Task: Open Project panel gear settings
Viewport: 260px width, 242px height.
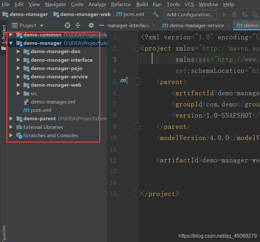Action: tap(91, 26)
